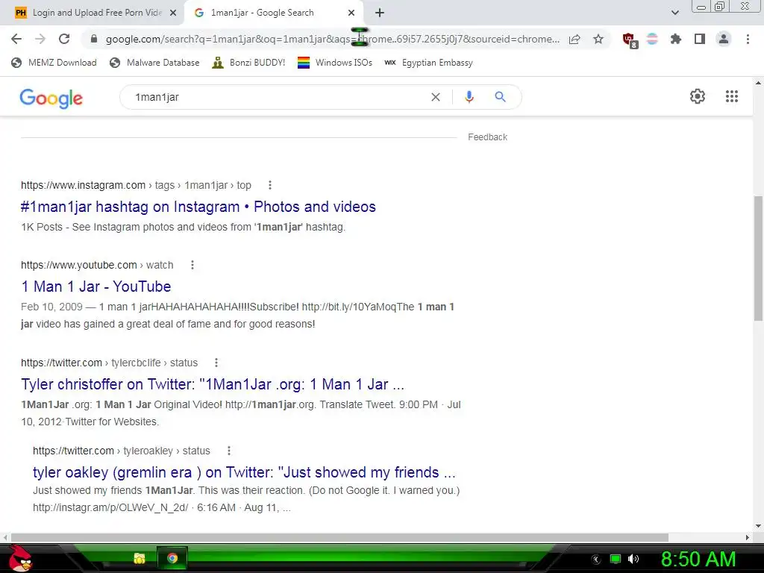764x573 pixels.
Task: Open Google search settings gear
Action: tap(698, 96)
